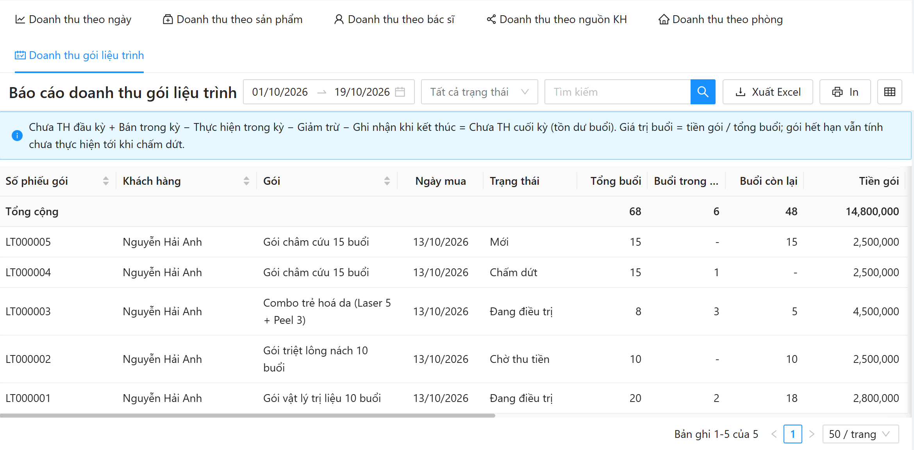
Task: Sort by Số phiếu gói column arrows
Action: 106,181
